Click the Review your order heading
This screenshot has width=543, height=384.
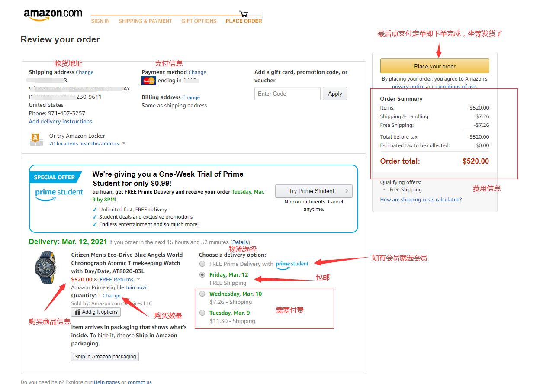[60, 39]
